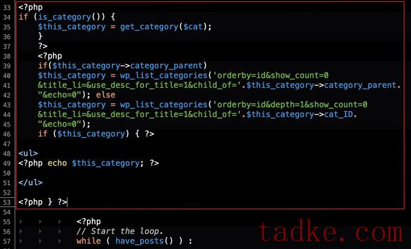Screen dimensions: 411x249
Task: Click line number 53 in the gutter
Action: 7,203
